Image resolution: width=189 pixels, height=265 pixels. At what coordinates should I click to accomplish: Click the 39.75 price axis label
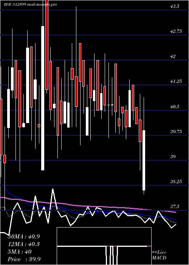[x=176, y=131]
